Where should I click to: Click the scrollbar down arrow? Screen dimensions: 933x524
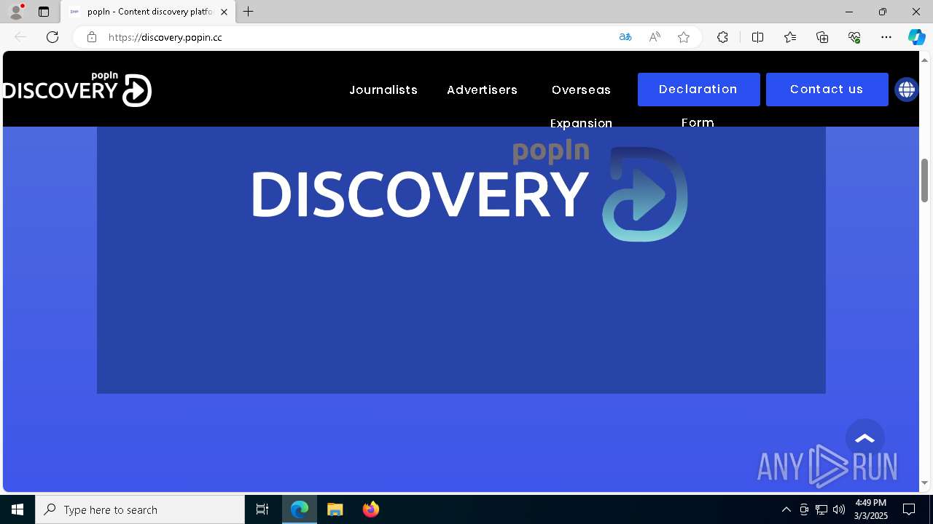[x=925, y=483]
